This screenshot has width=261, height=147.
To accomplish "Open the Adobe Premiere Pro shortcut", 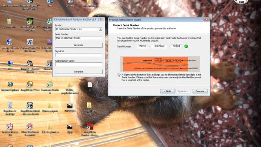I will [49, 42].
